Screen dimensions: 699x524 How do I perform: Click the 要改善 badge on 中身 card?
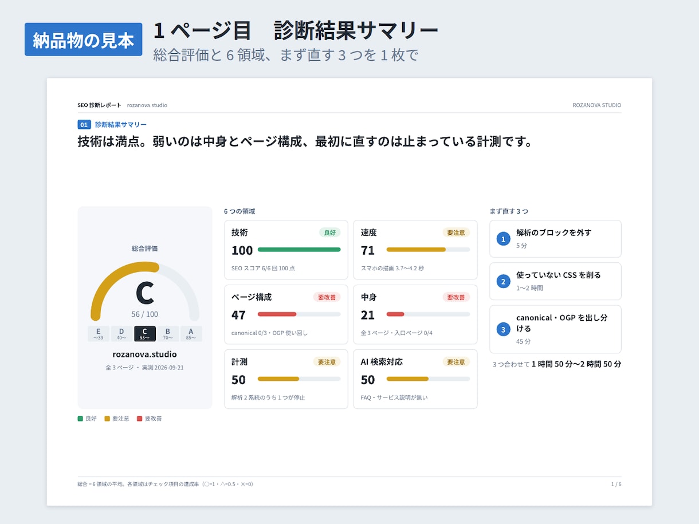(x=456, y=297)
